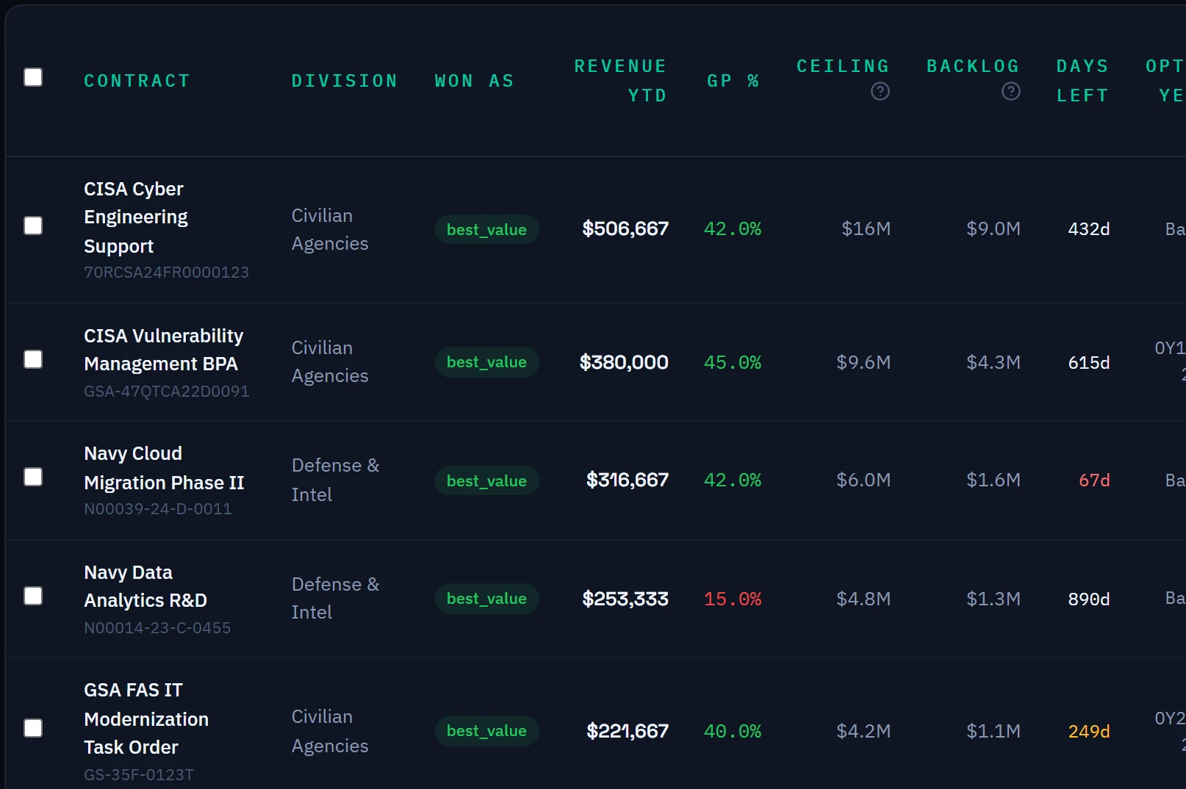
Task: Check the GSA FAS IT Modernization row
Action: (x=33, y=728)
